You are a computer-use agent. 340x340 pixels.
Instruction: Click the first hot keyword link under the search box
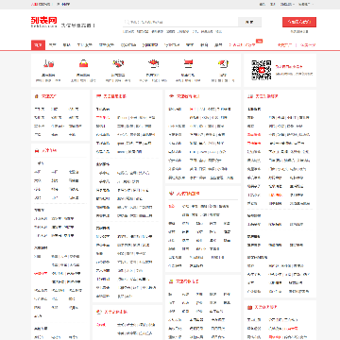coord(128,31)
